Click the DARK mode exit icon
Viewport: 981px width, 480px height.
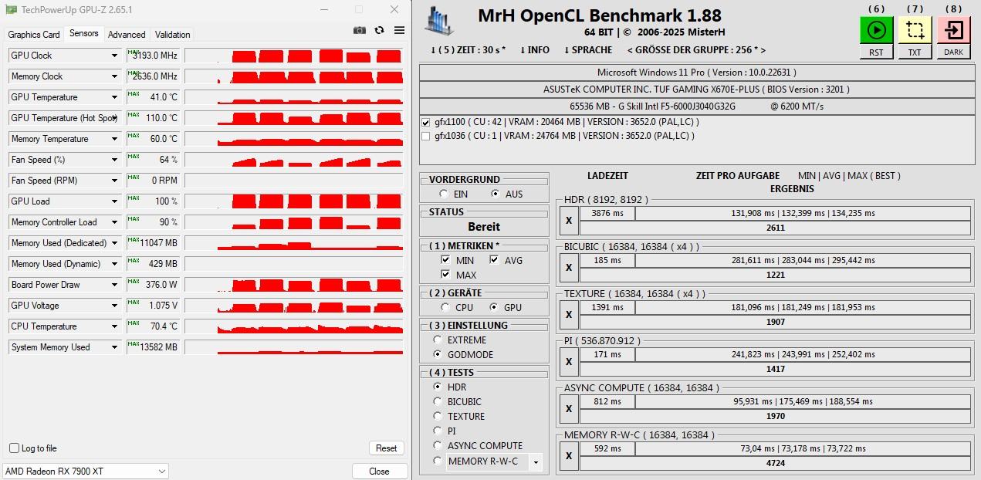(x=953, y=30)
